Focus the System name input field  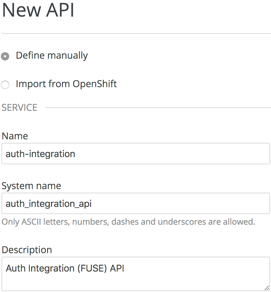(135, 203)
